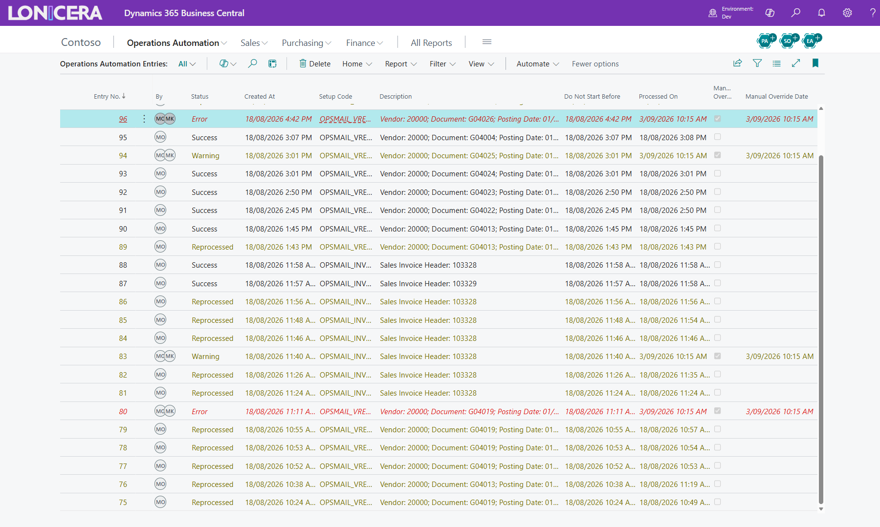Expand the Home action menu
This screenshot has width=880, height=527.
(357, 64)
